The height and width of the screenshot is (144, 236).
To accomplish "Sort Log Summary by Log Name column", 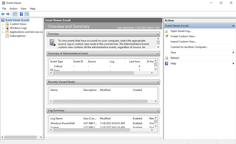I will pos(65,118).
